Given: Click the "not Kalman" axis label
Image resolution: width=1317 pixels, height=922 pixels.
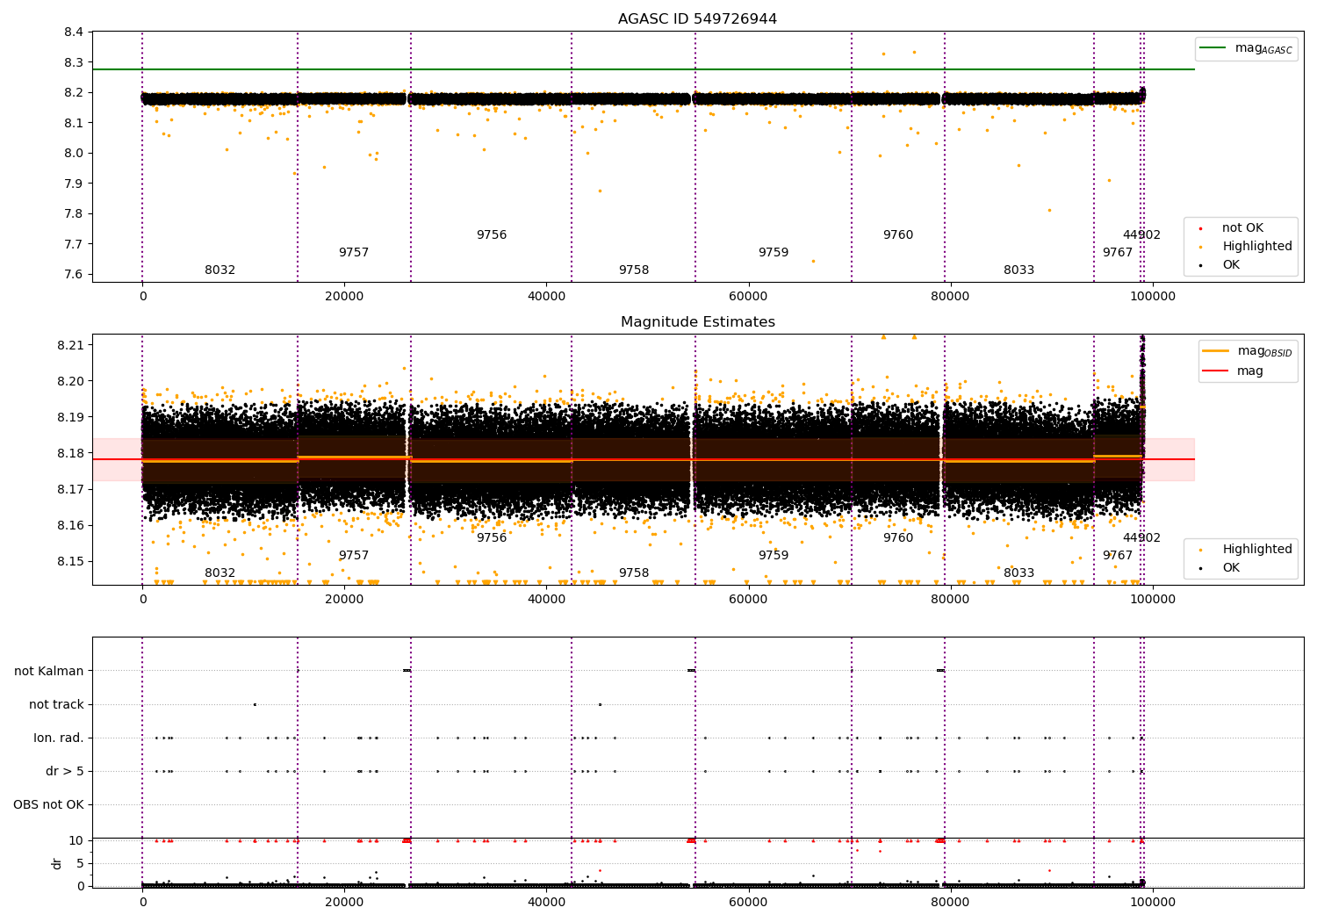Looking at the screenshot, I should [x=49, y=672].
